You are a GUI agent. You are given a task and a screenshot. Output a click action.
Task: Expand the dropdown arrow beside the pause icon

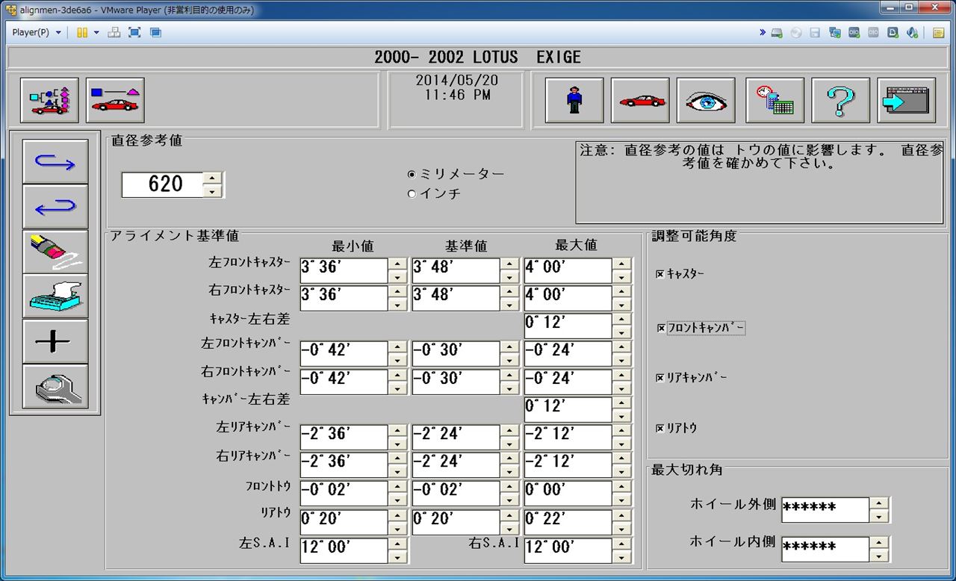96,33
